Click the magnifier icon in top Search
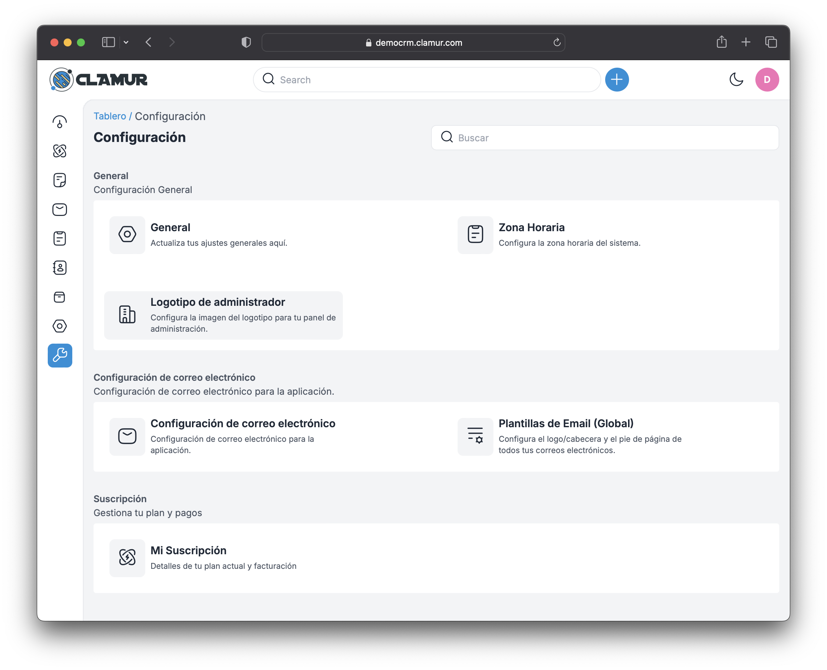The image size is (827, 670). pos(269,79)
